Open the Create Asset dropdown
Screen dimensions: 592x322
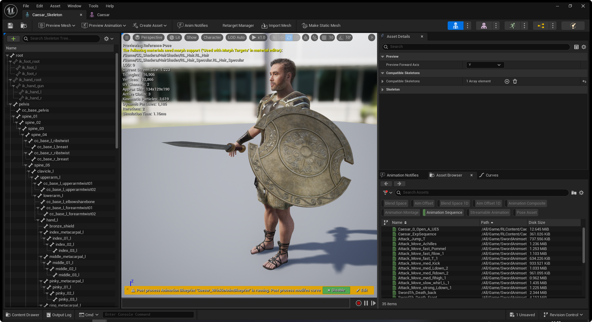pos(150,26)
